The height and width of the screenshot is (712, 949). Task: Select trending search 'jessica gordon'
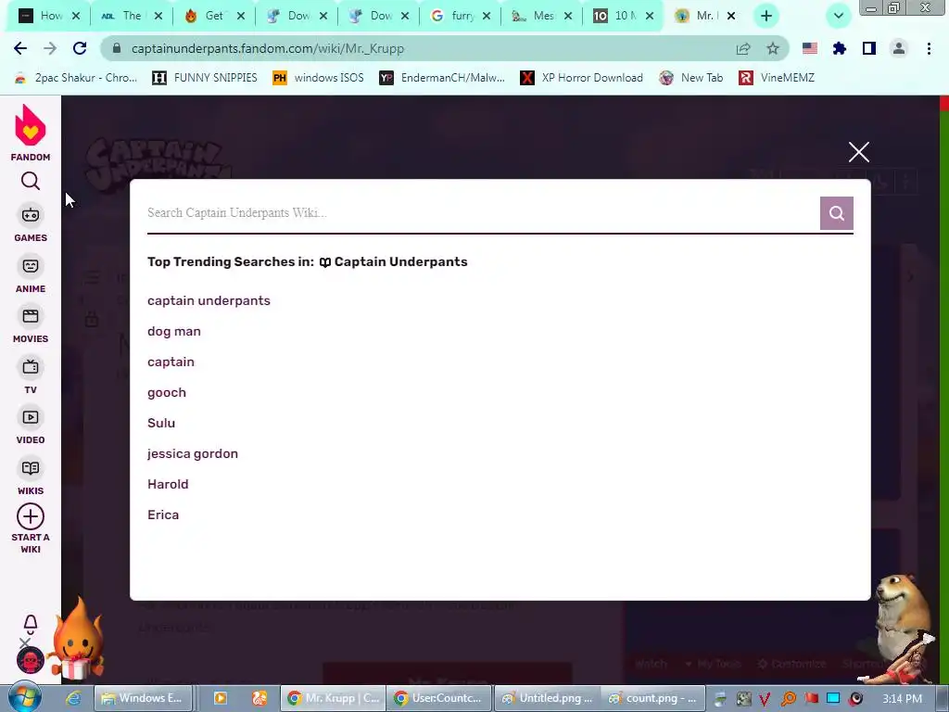click(x=193, y=453)
